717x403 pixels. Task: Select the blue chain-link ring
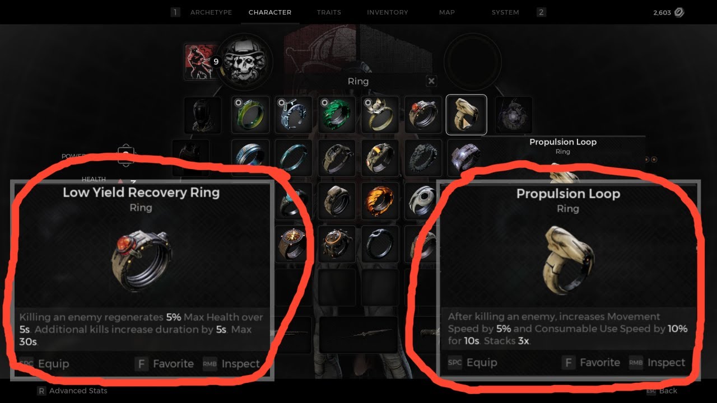coord(294,115)
